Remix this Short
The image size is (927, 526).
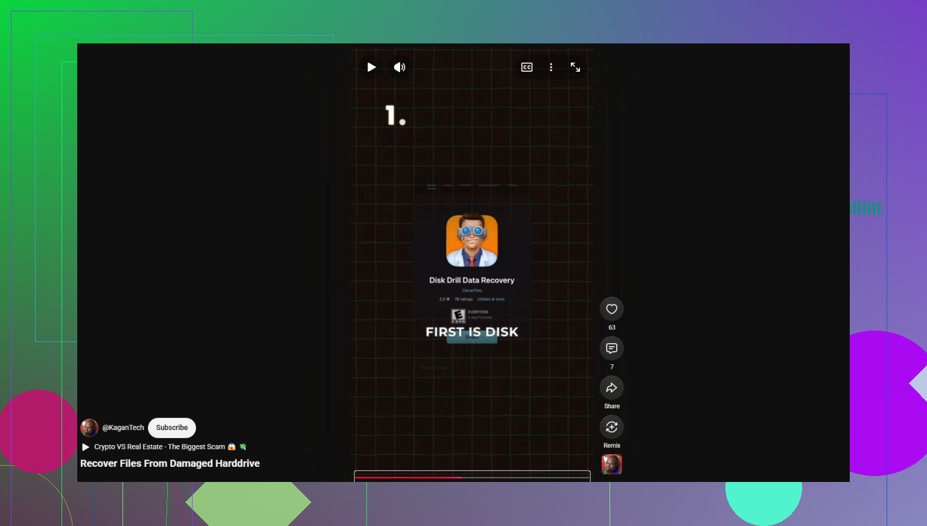pos(611,427)
